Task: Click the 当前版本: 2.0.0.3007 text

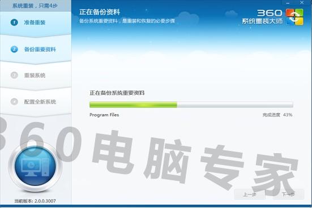Action: pyautogui.click(x=35, y=201)
